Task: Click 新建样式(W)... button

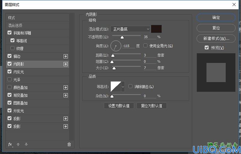Action: [216, 38]
